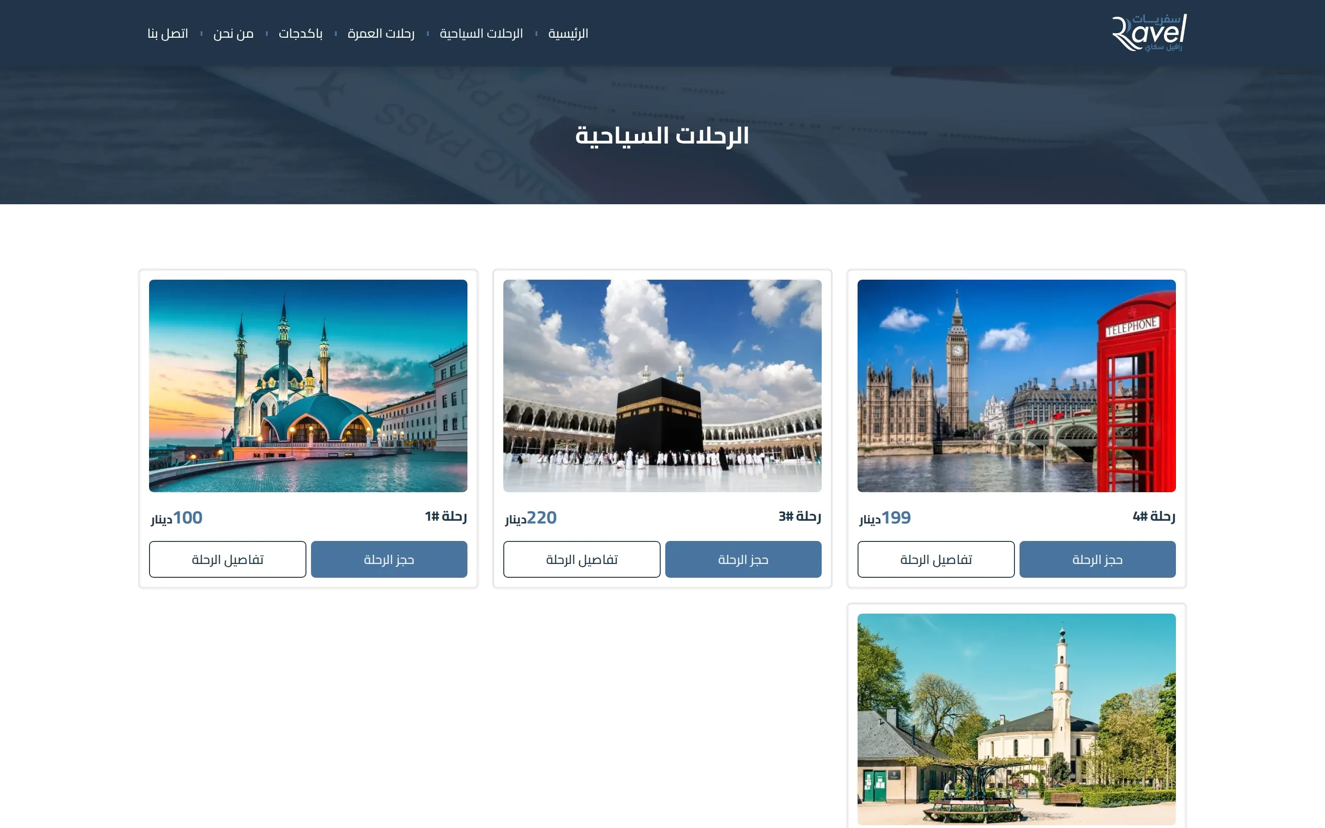The image size is (1325, 828).
Task: Open the Big Ben image of trip #4
Action: click(x=1017, y=385)
